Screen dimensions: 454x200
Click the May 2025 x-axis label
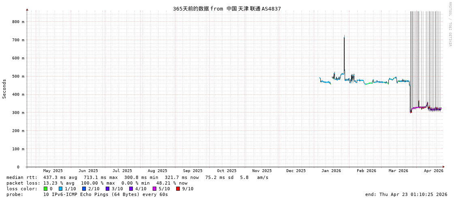(53, 171)
